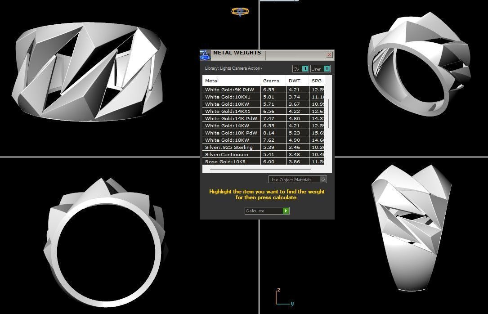Select the Silver:Continuum row
Screen dimensions: 488x314
click(263, 154)
